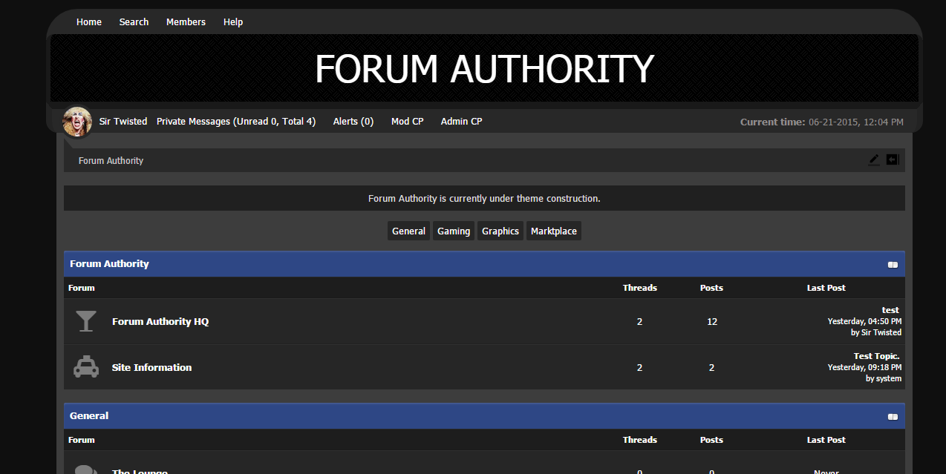This screenshot has width=946, height=474.
Task: Open the Admin CP link
Action: click(462, 121)
